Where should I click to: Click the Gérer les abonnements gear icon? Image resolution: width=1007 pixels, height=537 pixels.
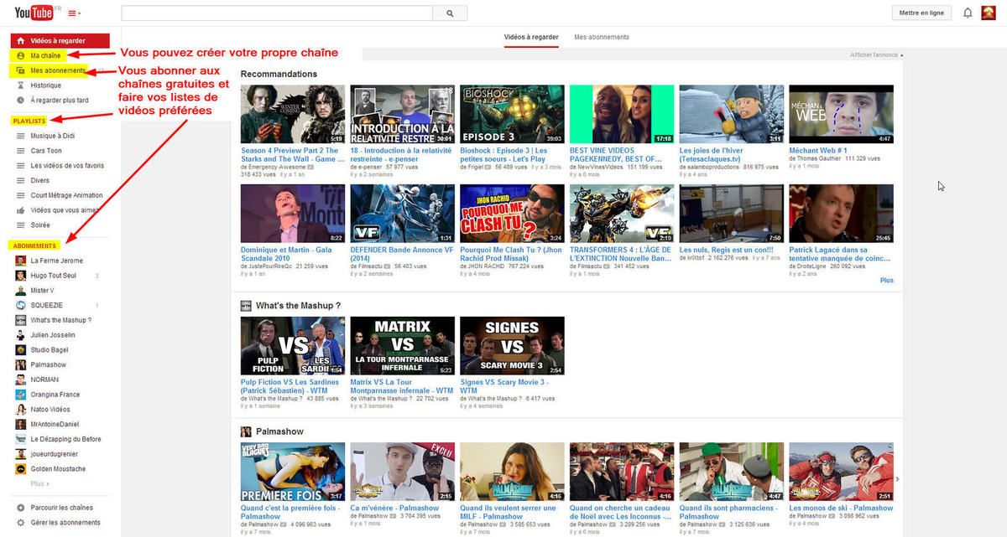pyautogui.click(x=21, y=523)
